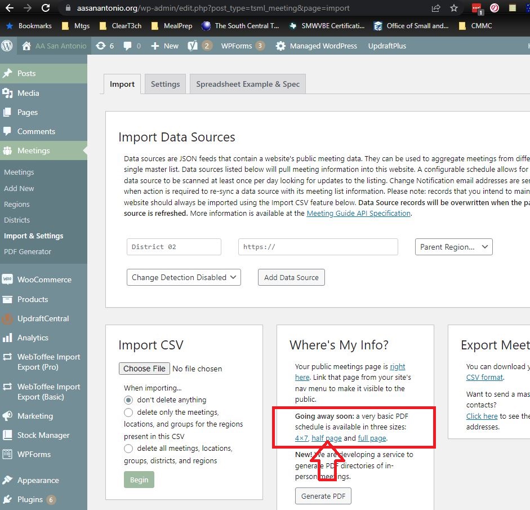This screenshot has width=530, height=510.
Task: Click the WPForms sidebar icon
Action: pyautogui.click(x=7, y=454)
